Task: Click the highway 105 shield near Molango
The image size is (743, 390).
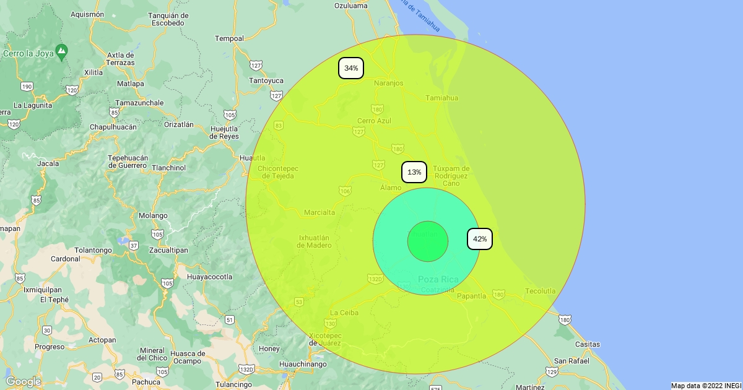Action: coord(157,234)
